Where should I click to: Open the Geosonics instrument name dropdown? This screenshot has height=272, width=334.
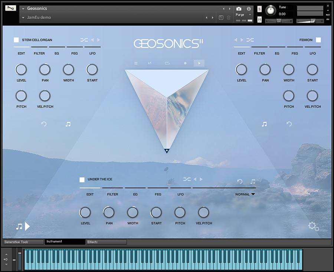click(x=24, y=9)
